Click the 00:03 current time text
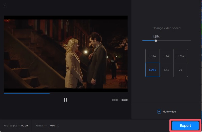The width and height of the screenshot is (202, 132). [x=115, y=100]
